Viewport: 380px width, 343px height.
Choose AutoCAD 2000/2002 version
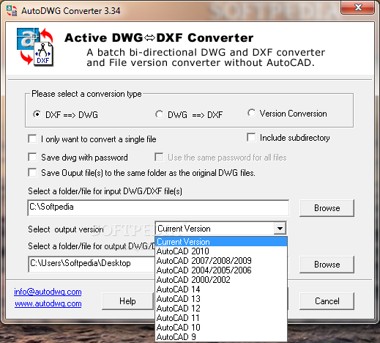tap(221, 280)
